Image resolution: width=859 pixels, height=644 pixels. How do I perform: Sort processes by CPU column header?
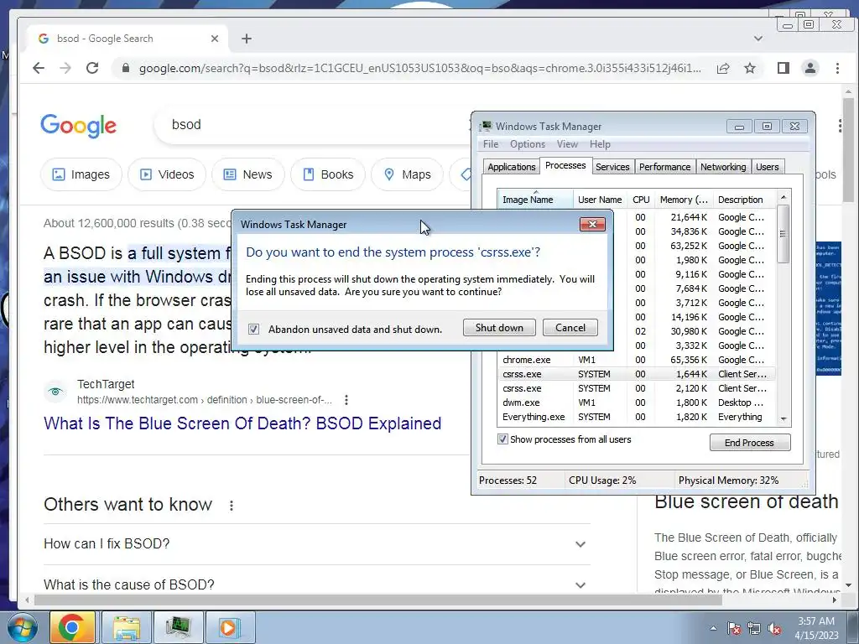coord(641,200)
